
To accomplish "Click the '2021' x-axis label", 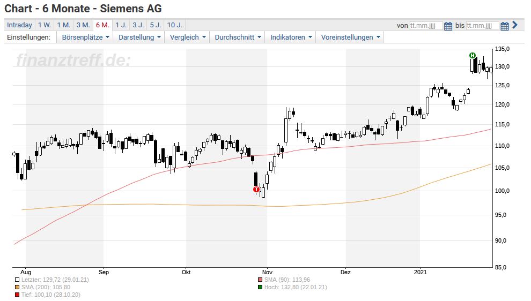I will click(x=421, y=272).
